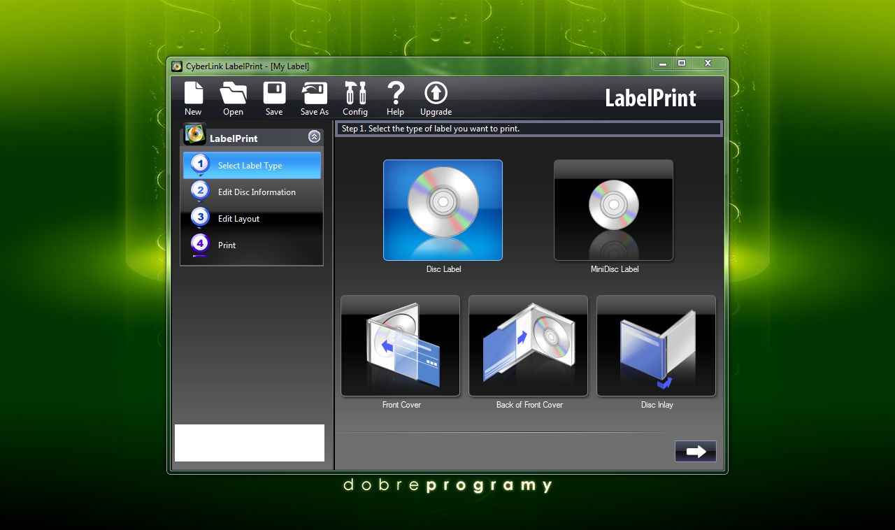Close the LabelPrint window
This screenshot has width=895, height=530.
point(708,64)
